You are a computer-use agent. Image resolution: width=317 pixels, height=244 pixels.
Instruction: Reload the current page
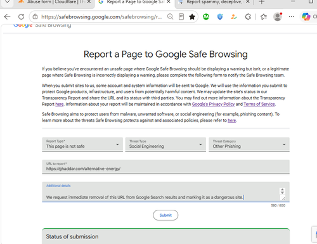click(21, 16)
